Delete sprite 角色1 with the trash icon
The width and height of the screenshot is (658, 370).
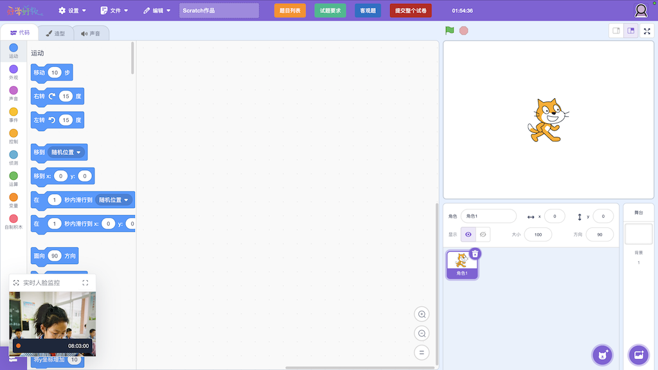coord(475,254)
